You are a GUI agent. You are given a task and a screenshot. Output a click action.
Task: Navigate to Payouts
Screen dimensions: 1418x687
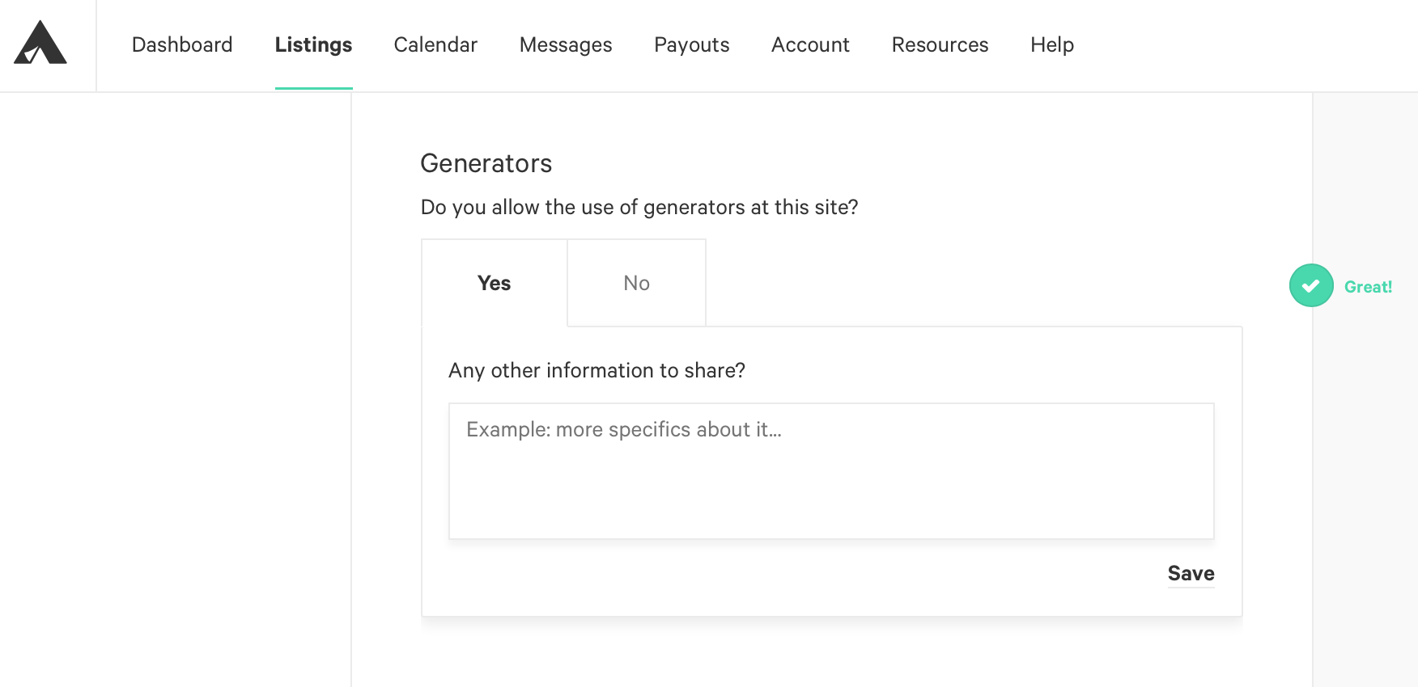pyautogui.click(x=692, y=44)
